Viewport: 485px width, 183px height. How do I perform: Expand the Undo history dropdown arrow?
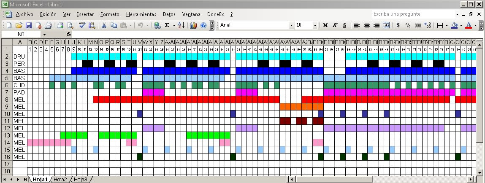click(x=147, y=25)
